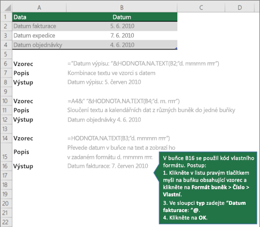The height and width of the screenshot is (227, 260).
Task: Click 'Sloučení textu a kalendářních dat' description
Action: [x=151, y=110]
